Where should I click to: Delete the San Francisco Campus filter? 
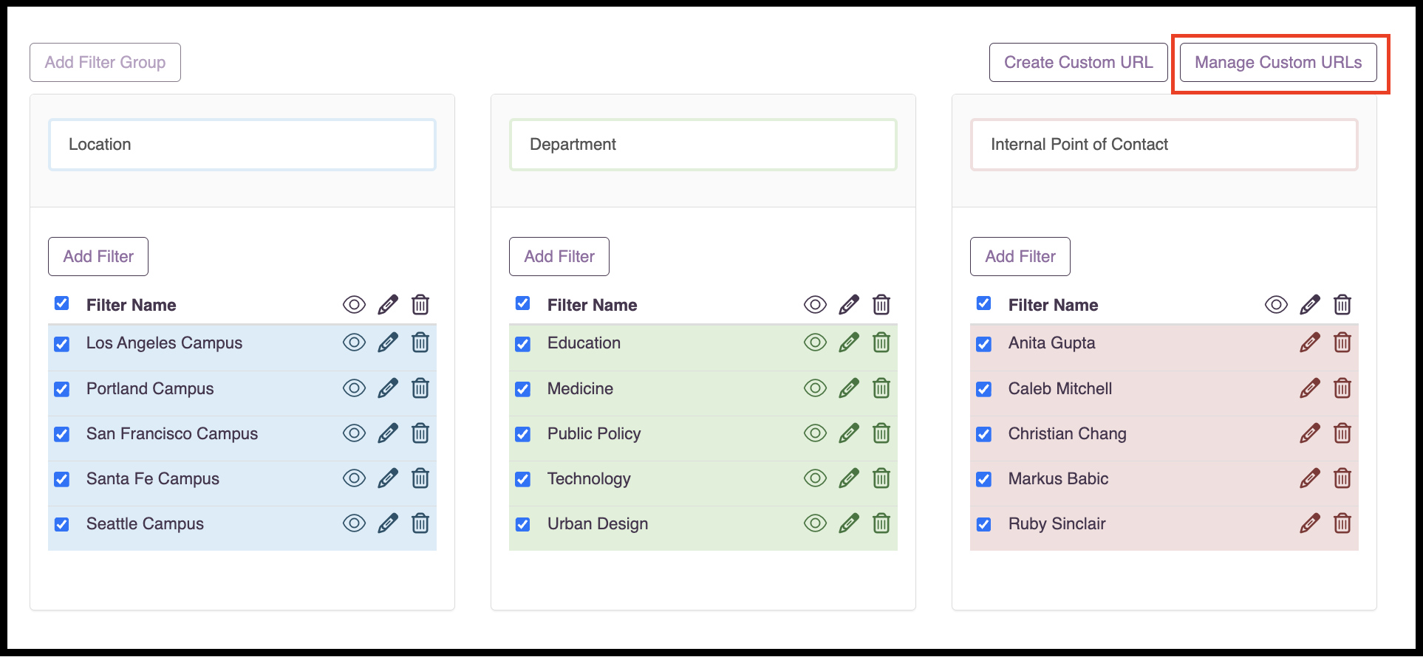click(x=420, y=433)
